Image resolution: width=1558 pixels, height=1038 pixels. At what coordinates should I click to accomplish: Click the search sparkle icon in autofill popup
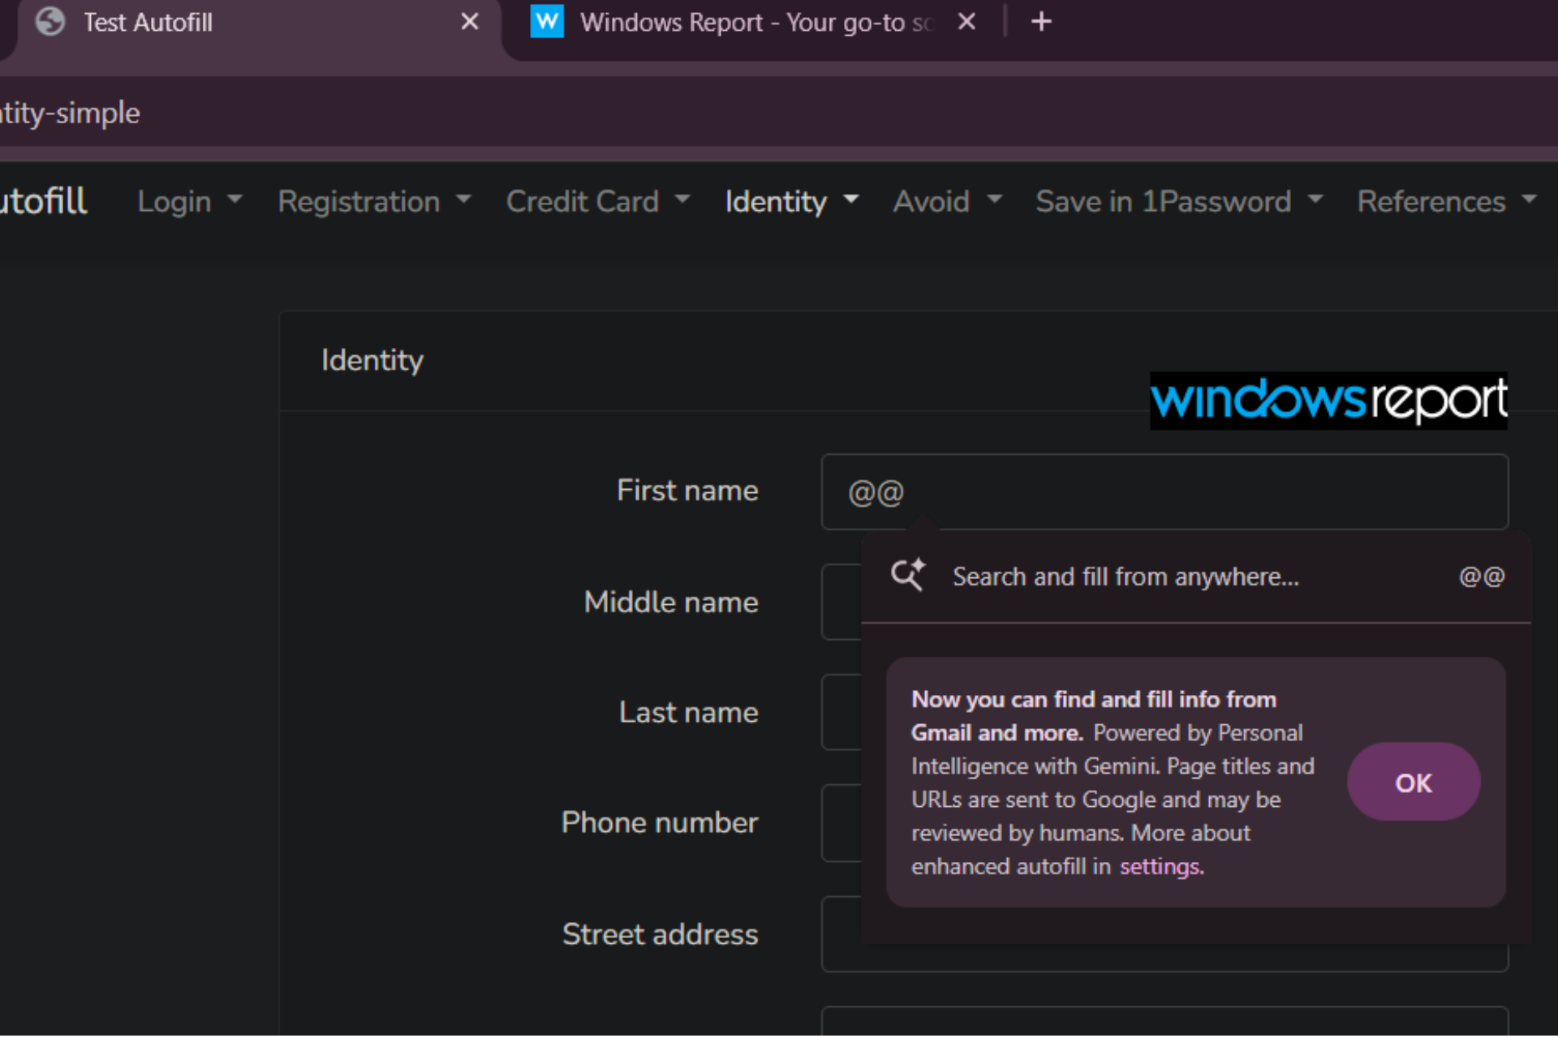click(x=908, y=576)
